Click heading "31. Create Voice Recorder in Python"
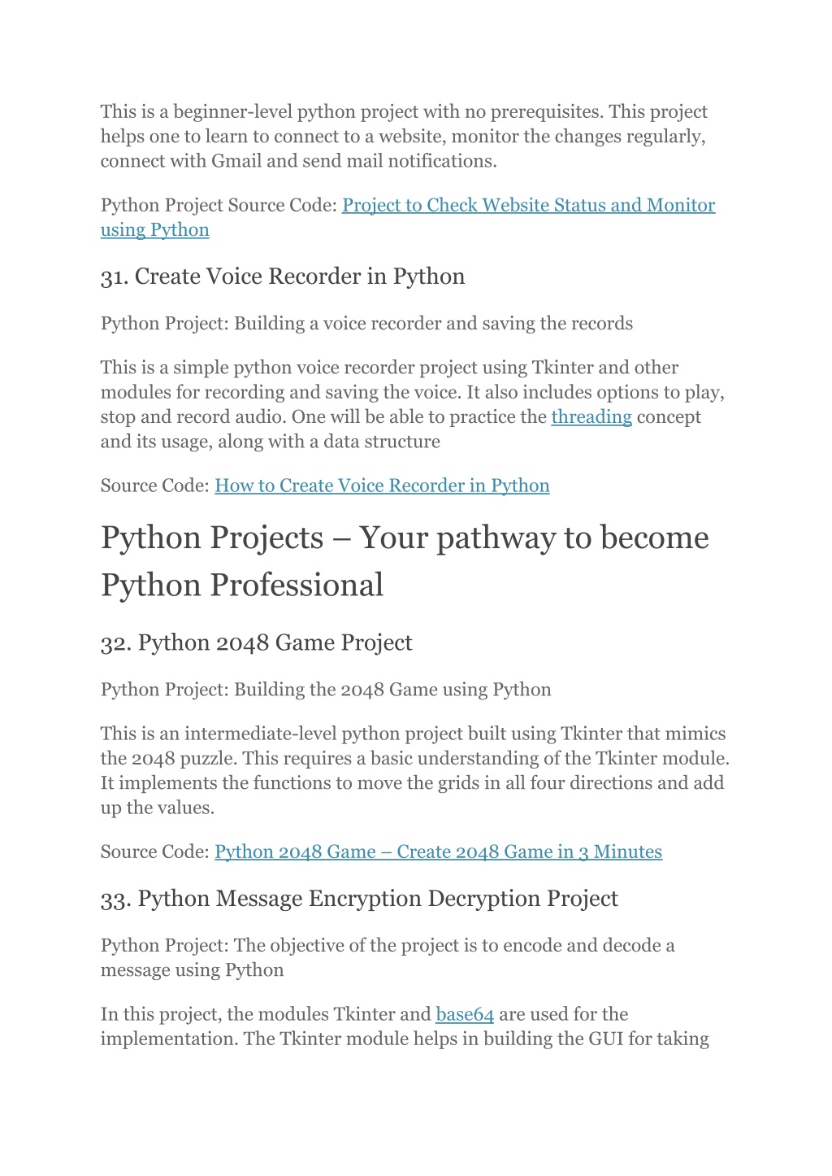Image resolution: width=832 pixels, height=1176 pixels. [x=283, y=277]
